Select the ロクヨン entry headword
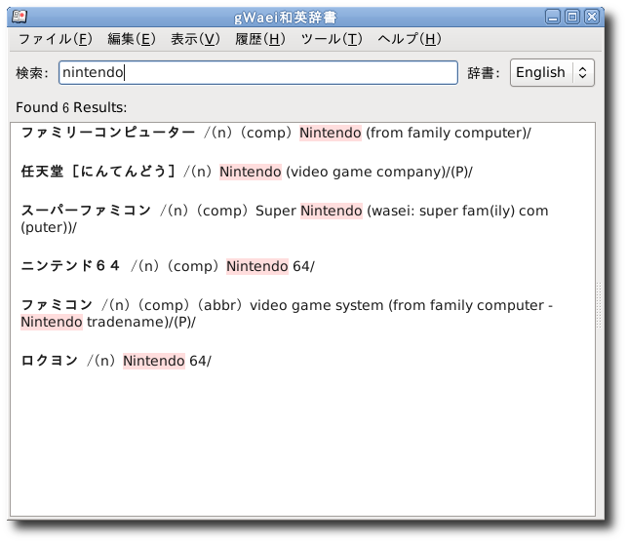The width and height of the screenshot is (627, 543). [x=49, y=360]
